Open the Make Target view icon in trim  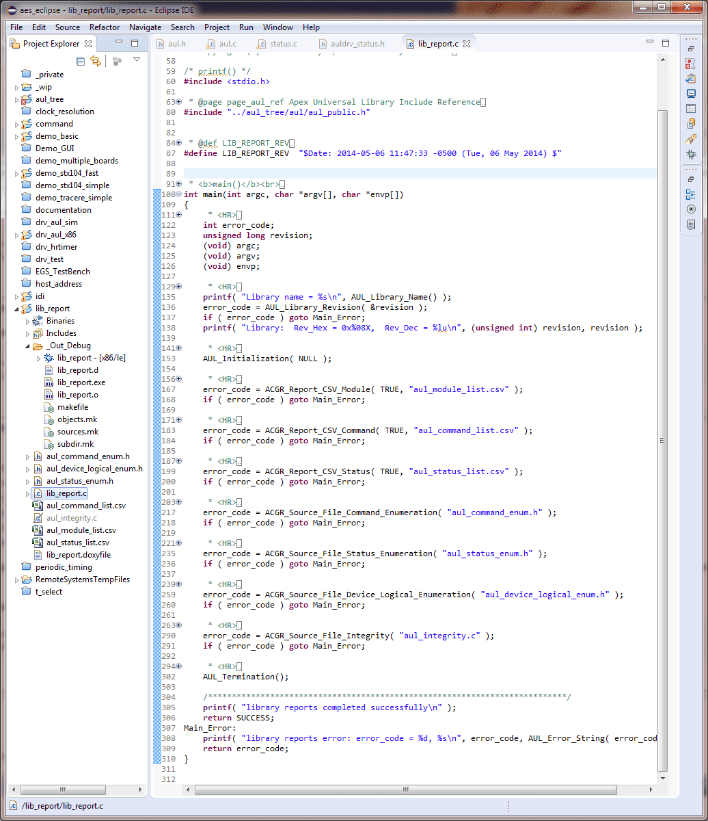(x=691, y=209)
